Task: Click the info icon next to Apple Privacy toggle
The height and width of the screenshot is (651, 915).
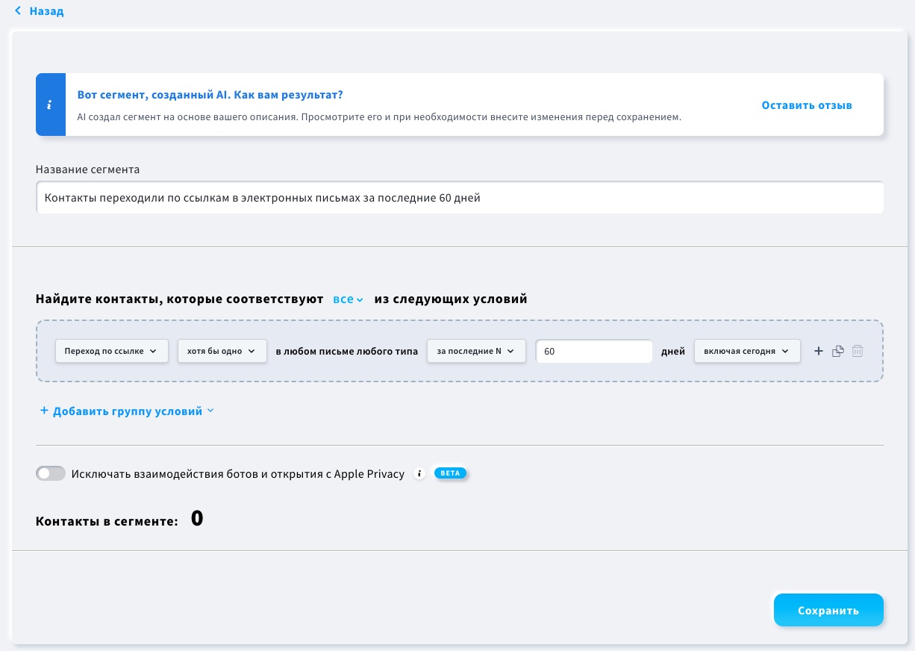Action: click(x=419, y=473)
